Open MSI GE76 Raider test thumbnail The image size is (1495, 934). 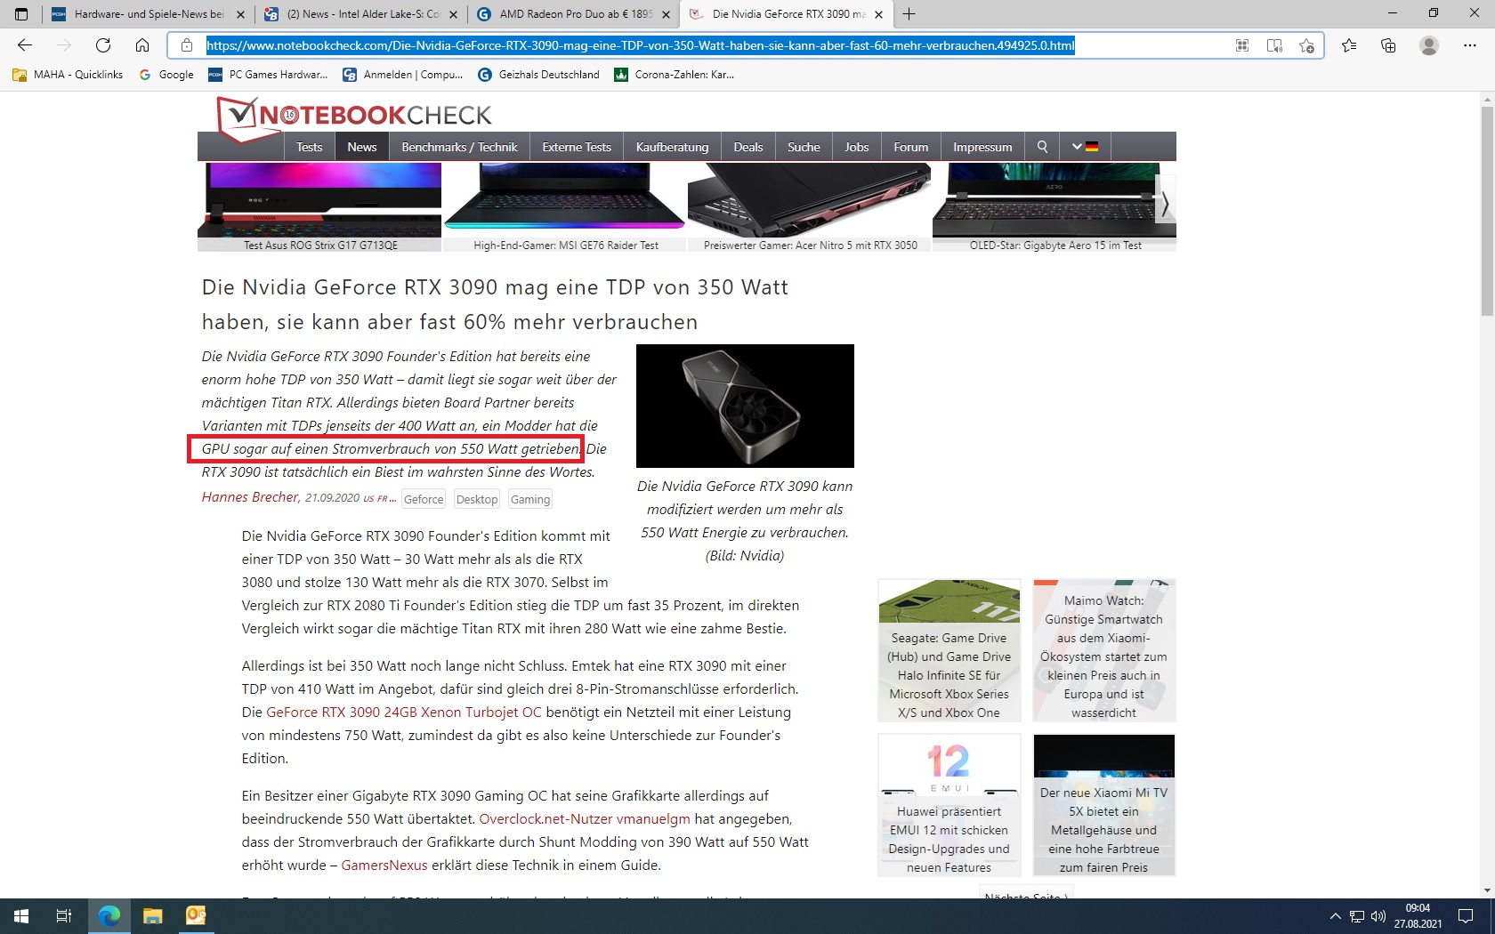[565, 207]
